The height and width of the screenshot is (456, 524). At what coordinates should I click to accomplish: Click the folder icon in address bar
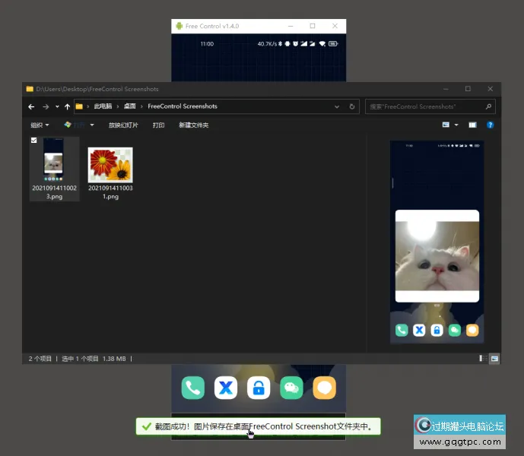coord(79,106)
